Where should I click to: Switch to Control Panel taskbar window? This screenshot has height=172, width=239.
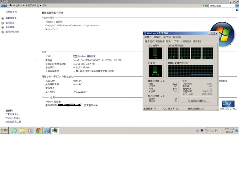coord(47,131)
